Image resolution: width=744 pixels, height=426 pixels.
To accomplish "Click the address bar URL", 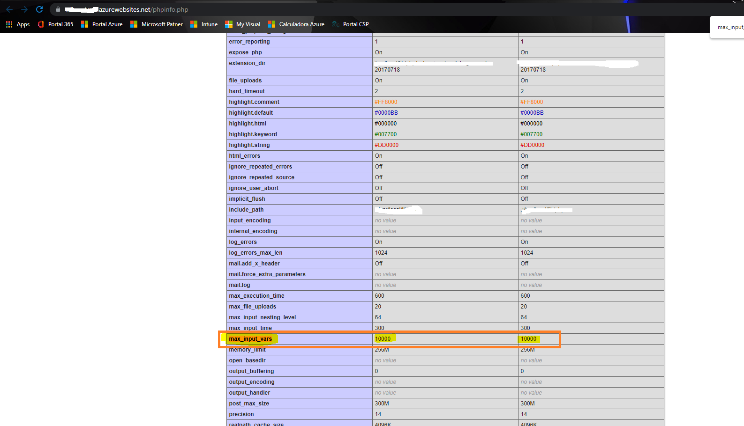I will click(x=127, y=9).
